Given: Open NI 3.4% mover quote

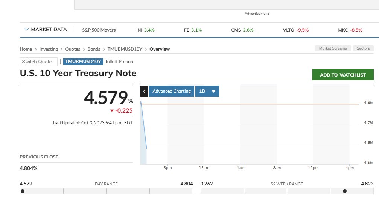Looking at the screenshot, I should point(146,30).
